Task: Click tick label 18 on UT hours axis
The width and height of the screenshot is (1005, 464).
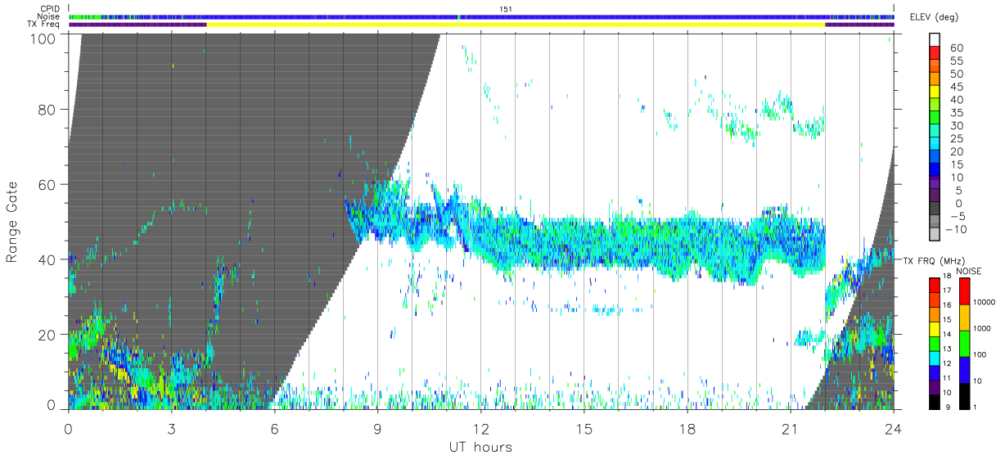Action: [x=687, y=429]
